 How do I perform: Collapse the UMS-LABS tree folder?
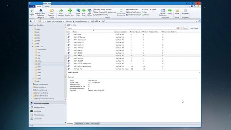coord(32,47)
